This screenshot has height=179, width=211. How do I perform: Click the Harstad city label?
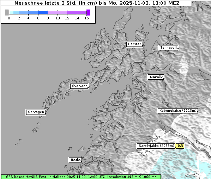point(134,44)
